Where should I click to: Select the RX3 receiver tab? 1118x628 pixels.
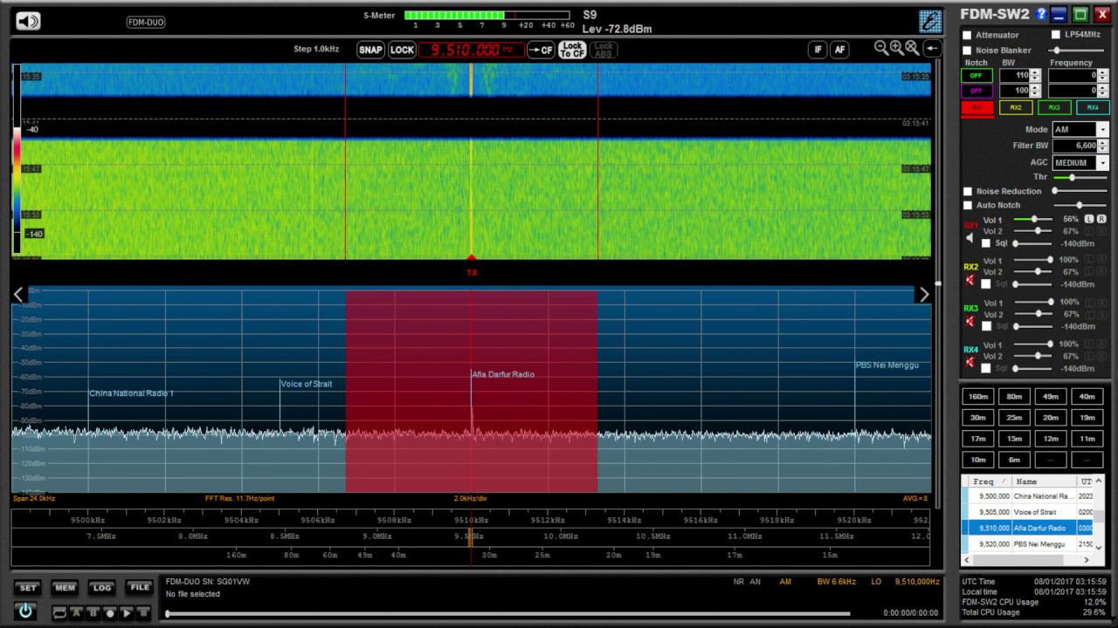[1053, 108]
